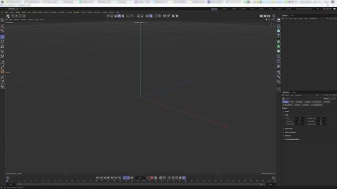Toggle the Enable Axis mode
Image resolution: width=337 pixels, height=189 pixels.
tap(128, 16)
